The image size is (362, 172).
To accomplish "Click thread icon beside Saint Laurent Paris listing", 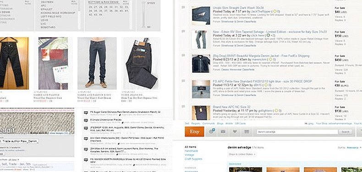I will pyautogui.click(x=86, y=149).
